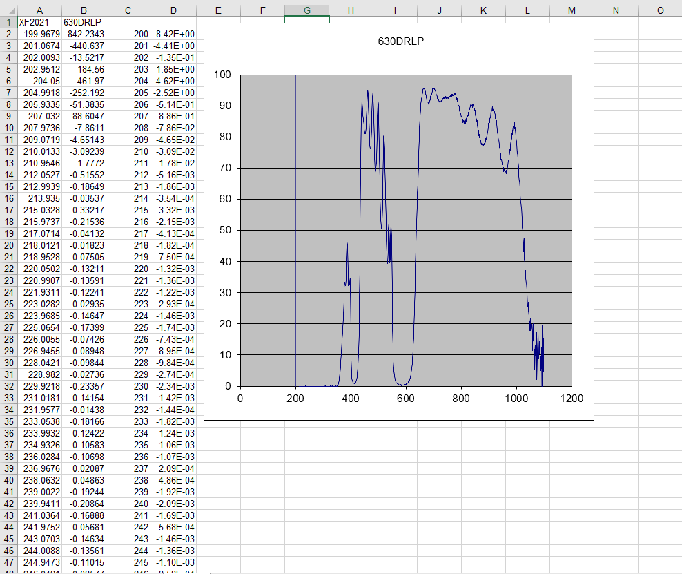Click cell D39 showing 2.09E-04
Image resolution: width=682 pixels, height=574 pixels.
click(x=173, y=468)
